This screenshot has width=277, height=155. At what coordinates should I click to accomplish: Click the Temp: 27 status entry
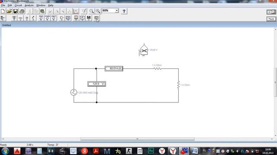point(53,145)
